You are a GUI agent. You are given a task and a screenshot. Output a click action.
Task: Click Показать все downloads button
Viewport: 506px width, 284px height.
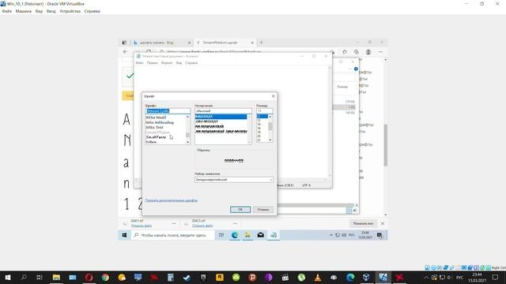(363, 223)
